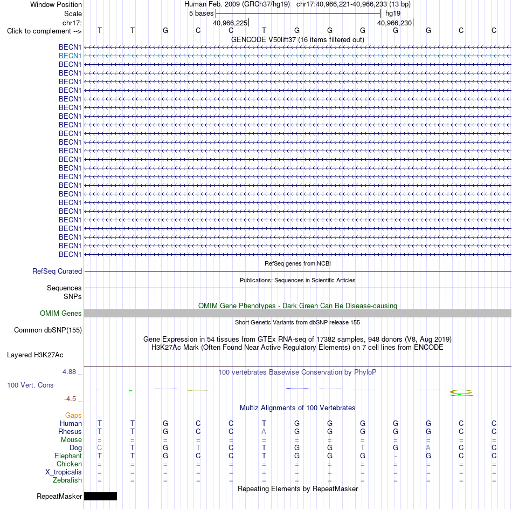Click the mismatched A base in Rhesus row
Screen dimensions: 512x509
(x=264, y=432)
